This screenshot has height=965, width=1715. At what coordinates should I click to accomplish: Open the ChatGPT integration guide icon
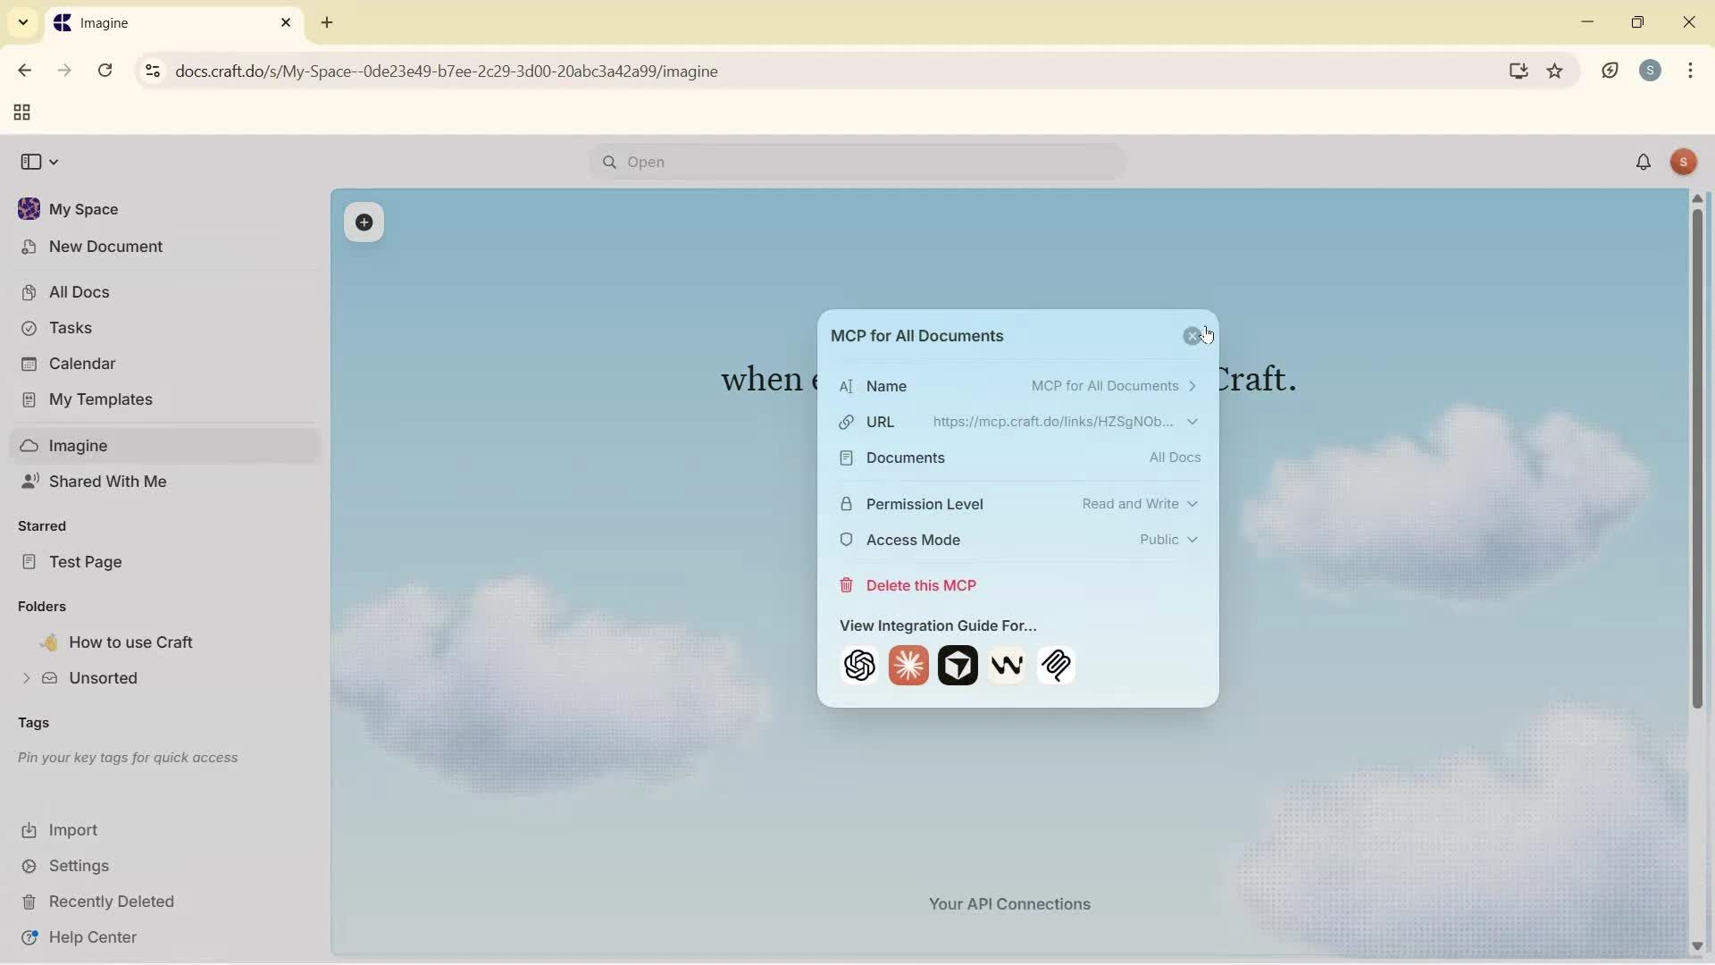[x=859, y=666]
